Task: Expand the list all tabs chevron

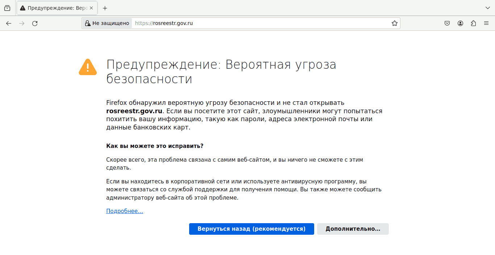Action: pos(488,8)
